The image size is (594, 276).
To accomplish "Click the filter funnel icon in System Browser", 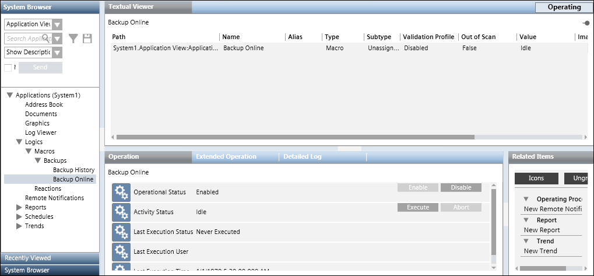I will coord(73,39).
